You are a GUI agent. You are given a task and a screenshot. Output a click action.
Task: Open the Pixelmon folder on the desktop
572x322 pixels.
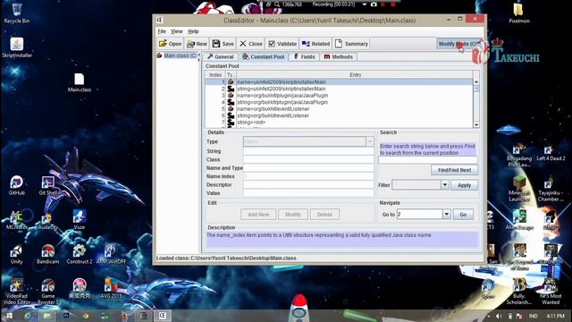point(518,13)
